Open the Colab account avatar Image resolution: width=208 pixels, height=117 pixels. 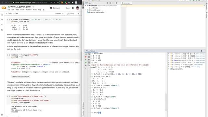tap(77, 8)
